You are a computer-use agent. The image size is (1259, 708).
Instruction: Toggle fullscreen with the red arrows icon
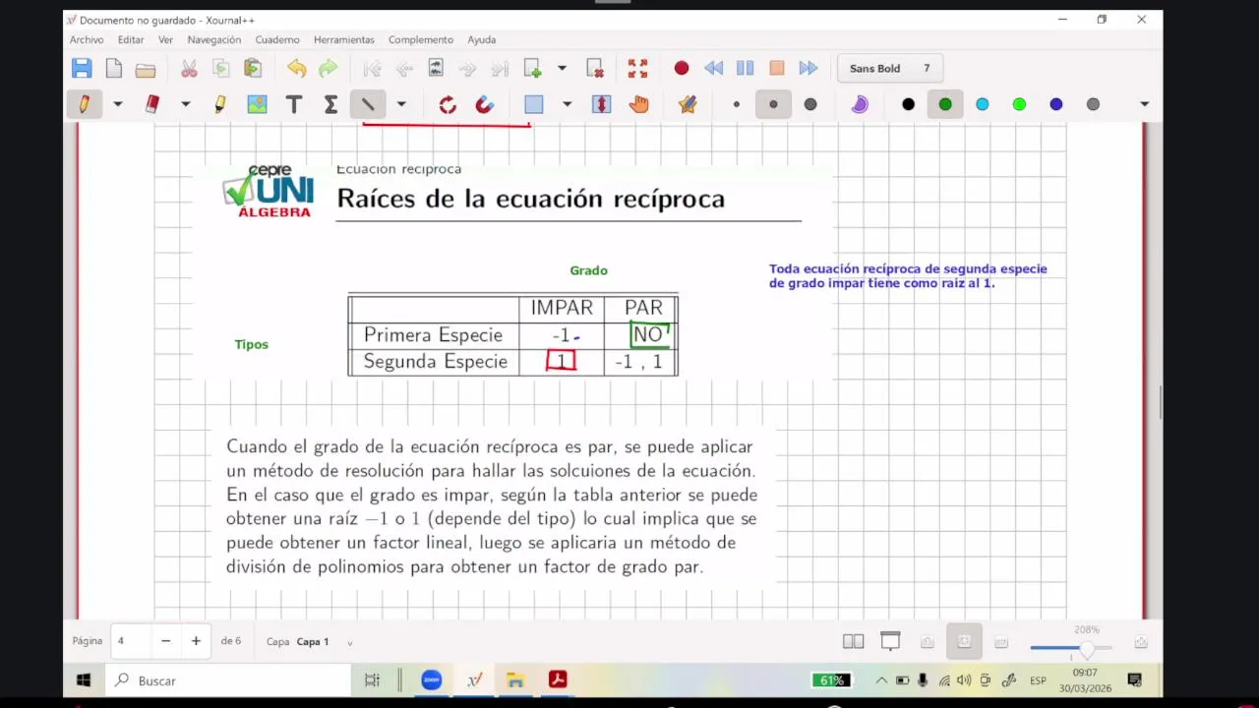(x=637, y=68)
